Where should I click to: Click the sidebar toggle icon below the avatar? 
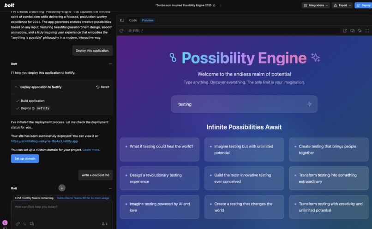click(5, 228)
